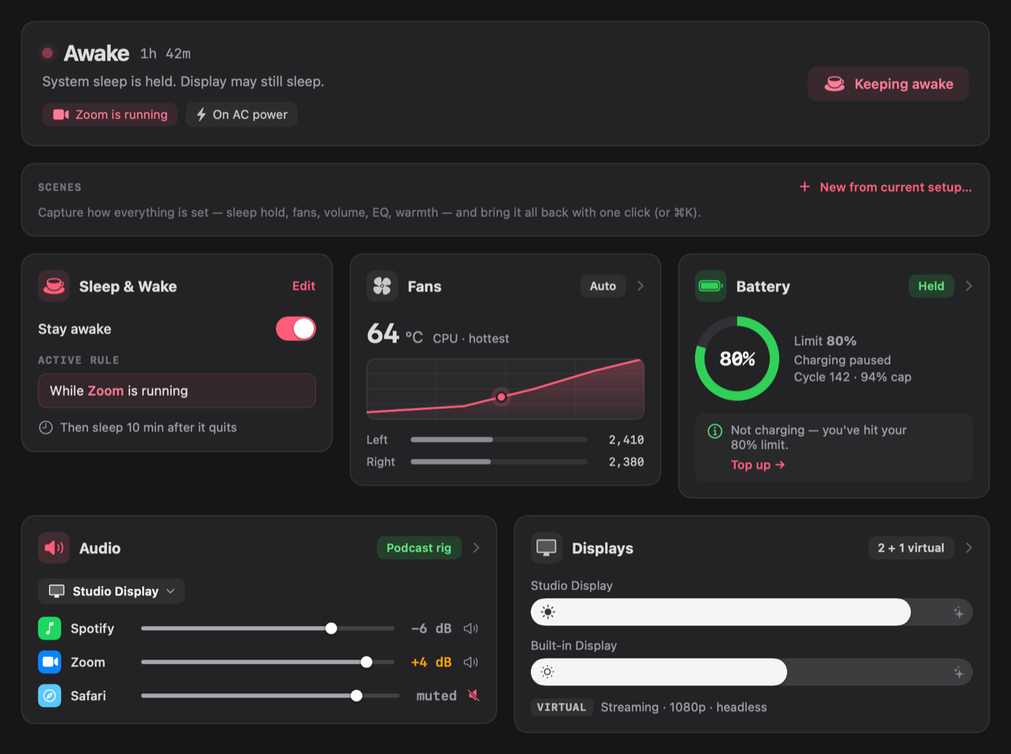Click the Zoom +4 dB level
The width and height of the screenshot is (1011, 754).
pyautogui.click(x=431, y=662)
